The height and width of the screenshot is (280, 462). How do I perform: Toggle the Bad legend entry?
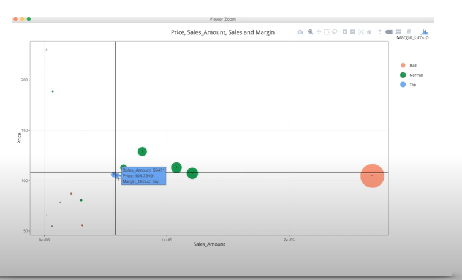[409, 66]
